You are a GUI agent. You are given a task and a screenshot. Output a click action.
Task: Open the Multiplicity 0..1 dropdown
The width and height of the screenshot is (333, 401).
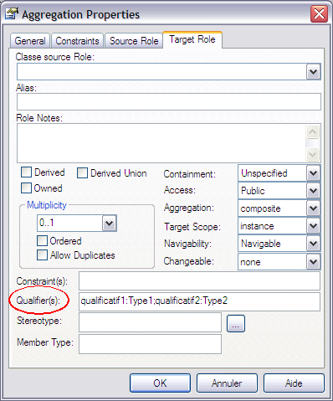pos(109,224)
